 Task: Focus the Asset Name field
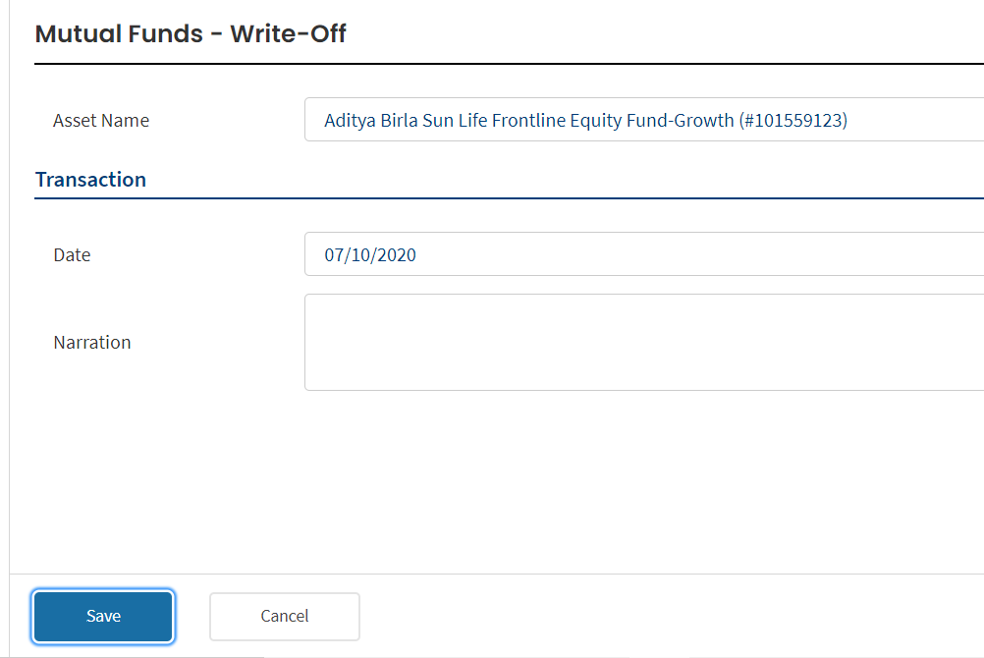(644, 120)
